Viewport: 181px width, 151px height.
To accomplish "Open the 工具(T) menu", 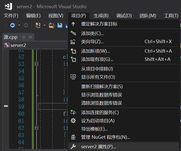I will point(171,16).
